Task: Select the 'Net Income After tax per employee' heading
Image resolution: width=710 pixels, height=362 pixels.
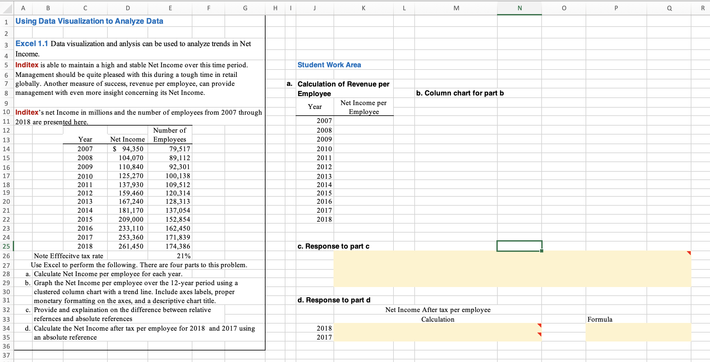Action: coord(437,310)
